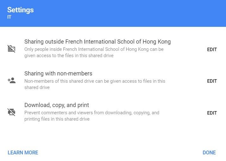Edit the Download, copy, and print setting
The height and width of the screenshot is (161, 226).
(x=212, y=113)
